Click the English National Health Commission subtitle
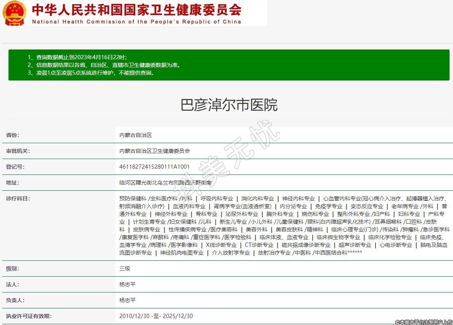Image resolution: width=453 pixels, height=325 pixels. click(136, 22)
